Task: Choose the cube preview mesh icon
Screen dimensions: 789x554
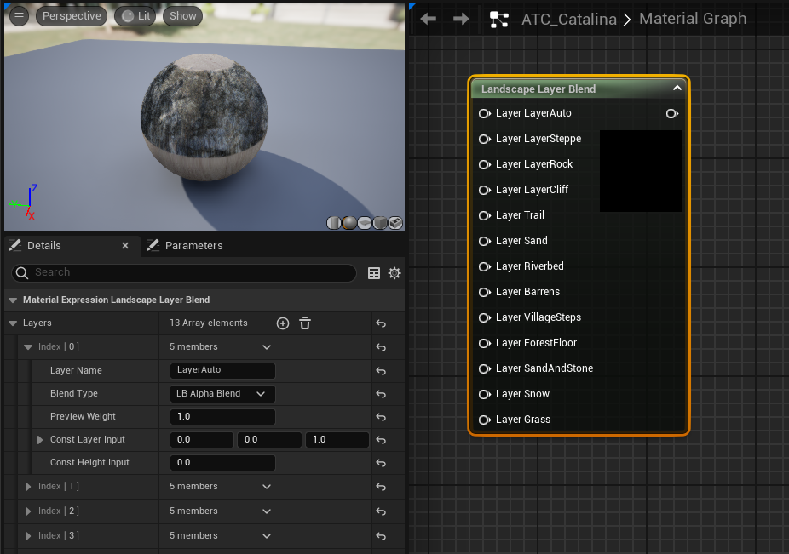Action: coord(380,223)
